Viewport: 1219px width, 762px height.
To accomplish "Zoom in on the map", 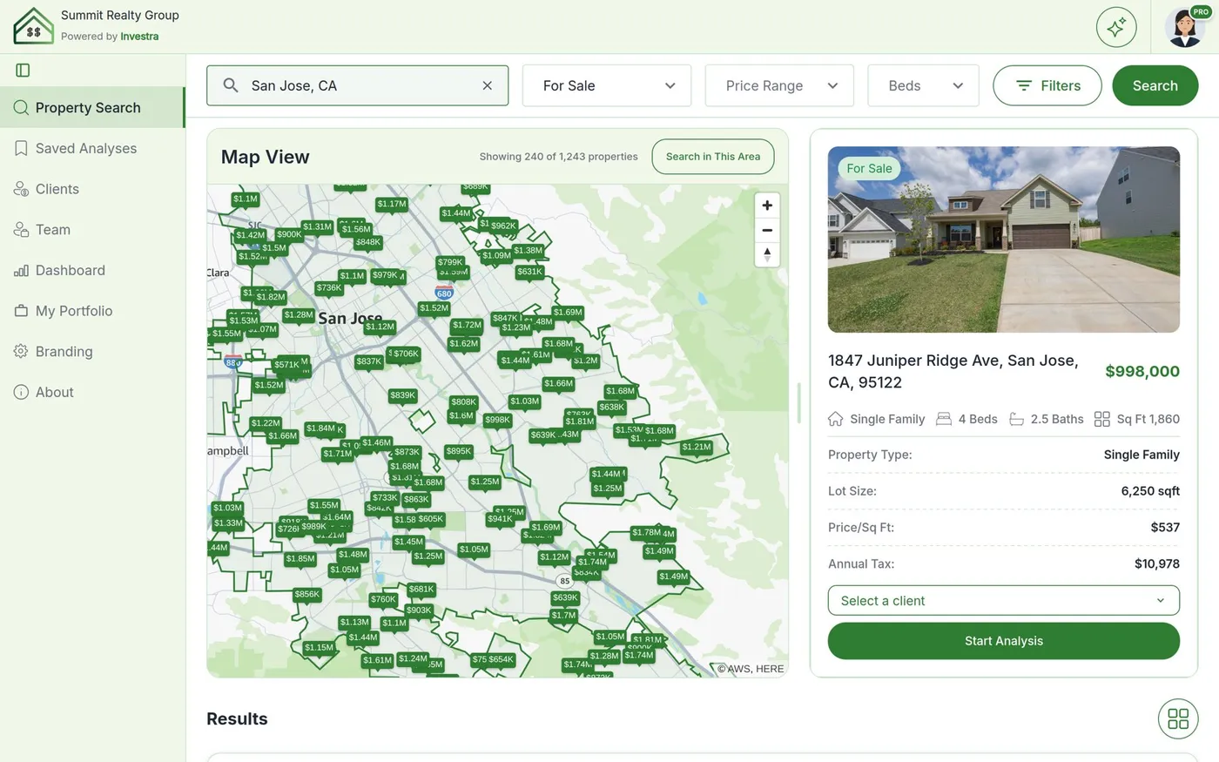I will point(767,206).
